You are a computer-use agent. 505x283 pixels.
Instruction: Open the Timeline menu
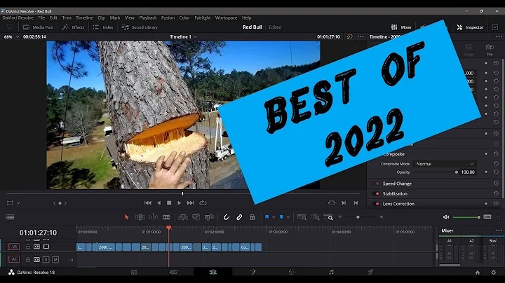[84, 18]
